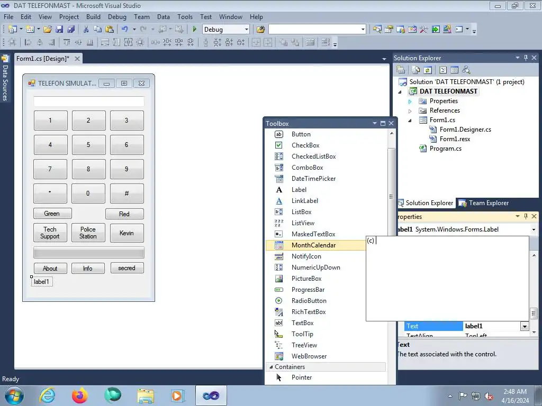The image size is (542, 406).
Task: Open Firefox from the taskbar
Action: (79, 395)
